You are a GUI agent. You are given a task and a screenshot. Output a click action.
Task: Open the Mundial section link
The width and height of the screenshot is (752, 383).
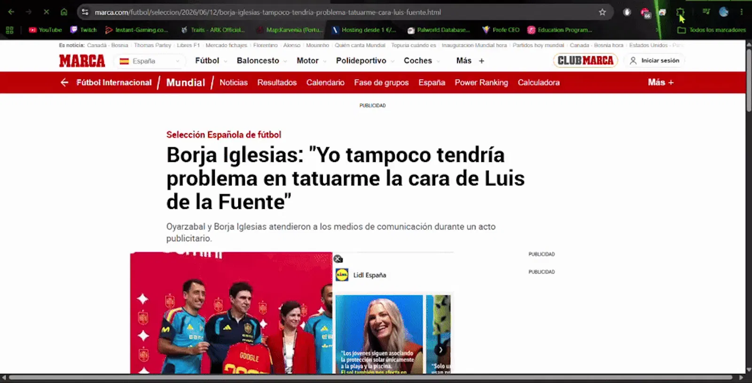click(x=186, y=83)
